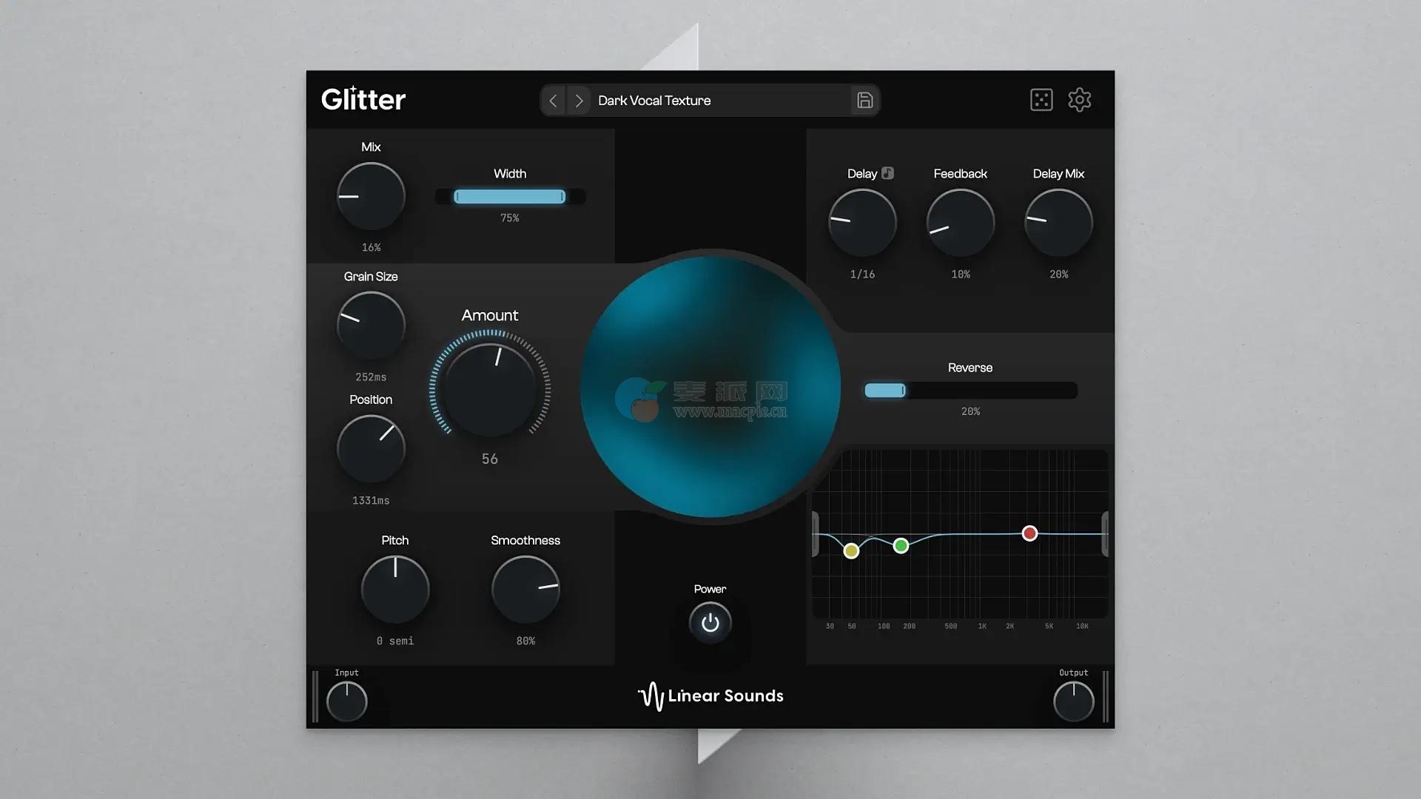Click the randomize dice icon
This screenshot has height=799, width=1421.
point(1041,100)
